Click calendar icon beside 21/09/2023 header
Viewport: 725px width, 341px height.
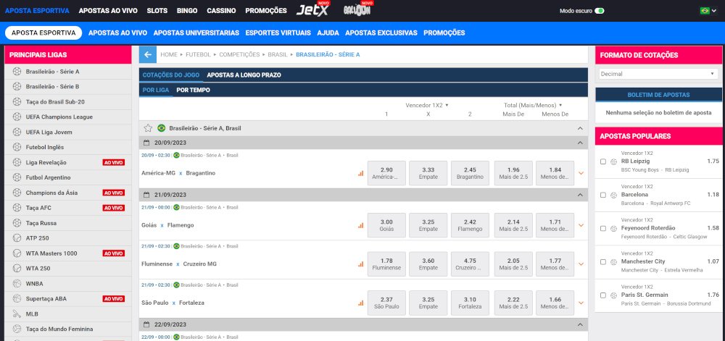tap(146, 195)
